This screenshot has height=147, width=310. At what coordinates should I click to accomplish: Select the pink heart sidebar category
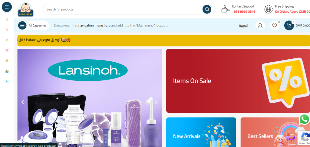coord(7,50)
